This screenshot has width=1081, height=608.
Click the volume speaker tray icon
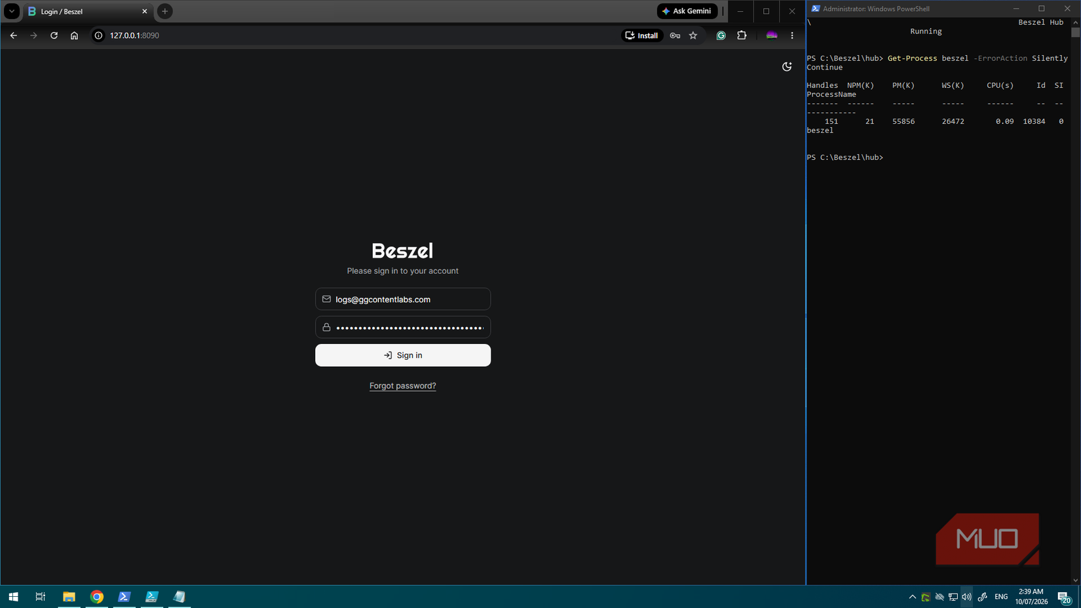[x=966, y=597]
